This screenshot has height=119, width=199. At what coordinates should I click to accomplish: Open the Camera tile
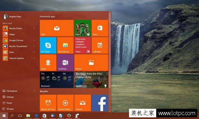[x=83, y=103]
